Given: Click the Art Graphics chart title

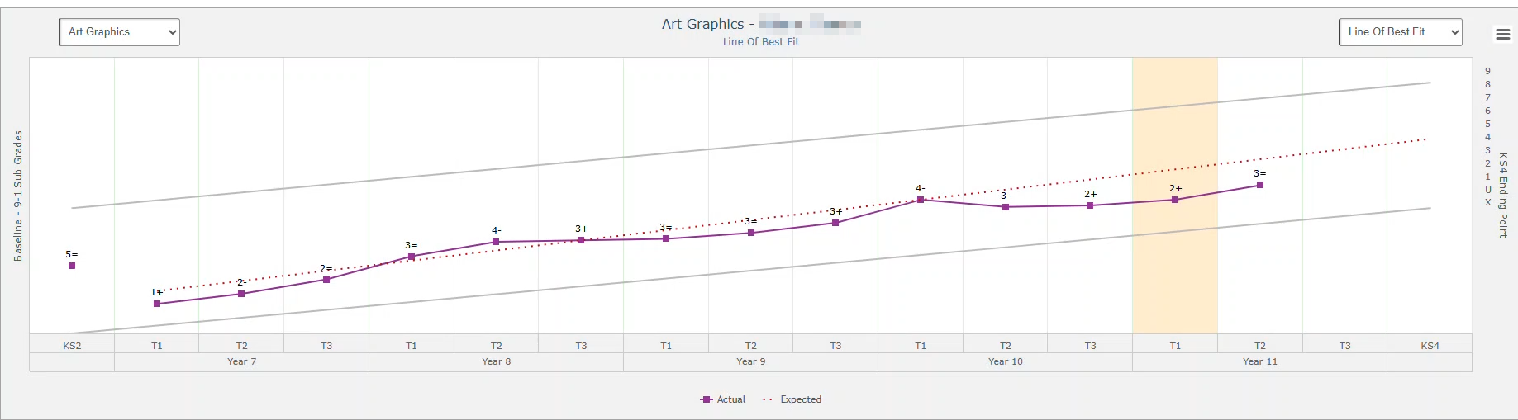Looking at the screenshot, I should click(702, 24).
